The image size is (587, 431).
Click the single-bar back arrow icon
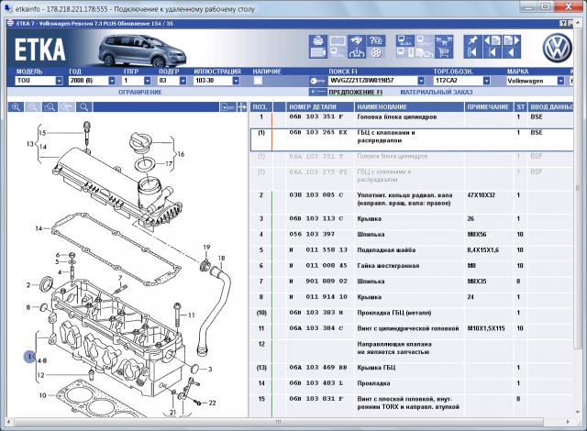click(x=492, y=52)
